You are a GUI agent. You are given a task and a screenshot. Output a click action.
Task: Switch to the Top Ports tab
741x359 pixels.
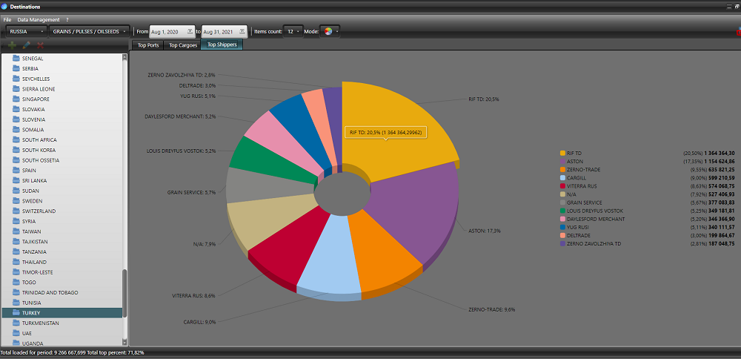point(148,45)
